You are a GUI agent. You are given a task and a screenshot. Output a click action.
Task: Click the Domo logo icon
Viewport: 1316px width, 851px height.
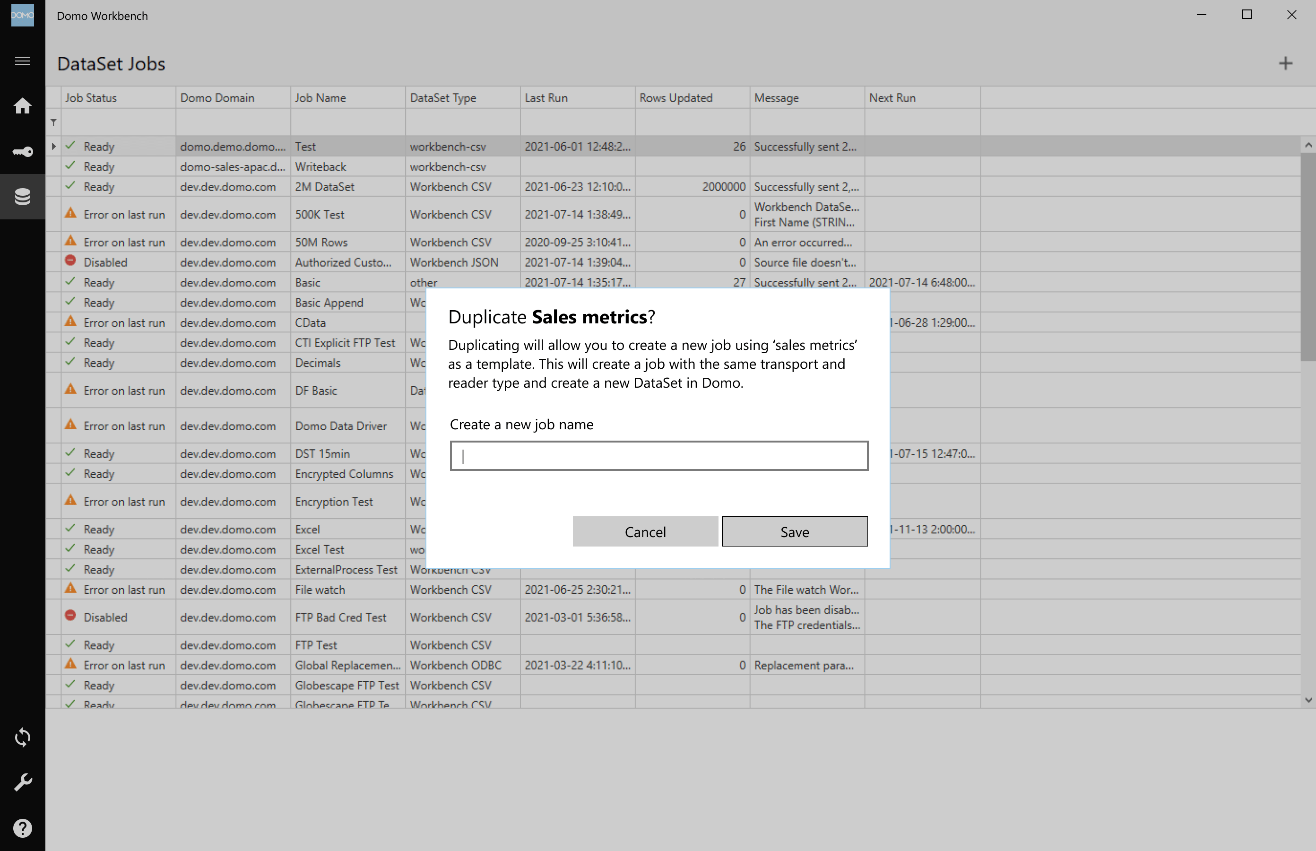click(22, 15)
